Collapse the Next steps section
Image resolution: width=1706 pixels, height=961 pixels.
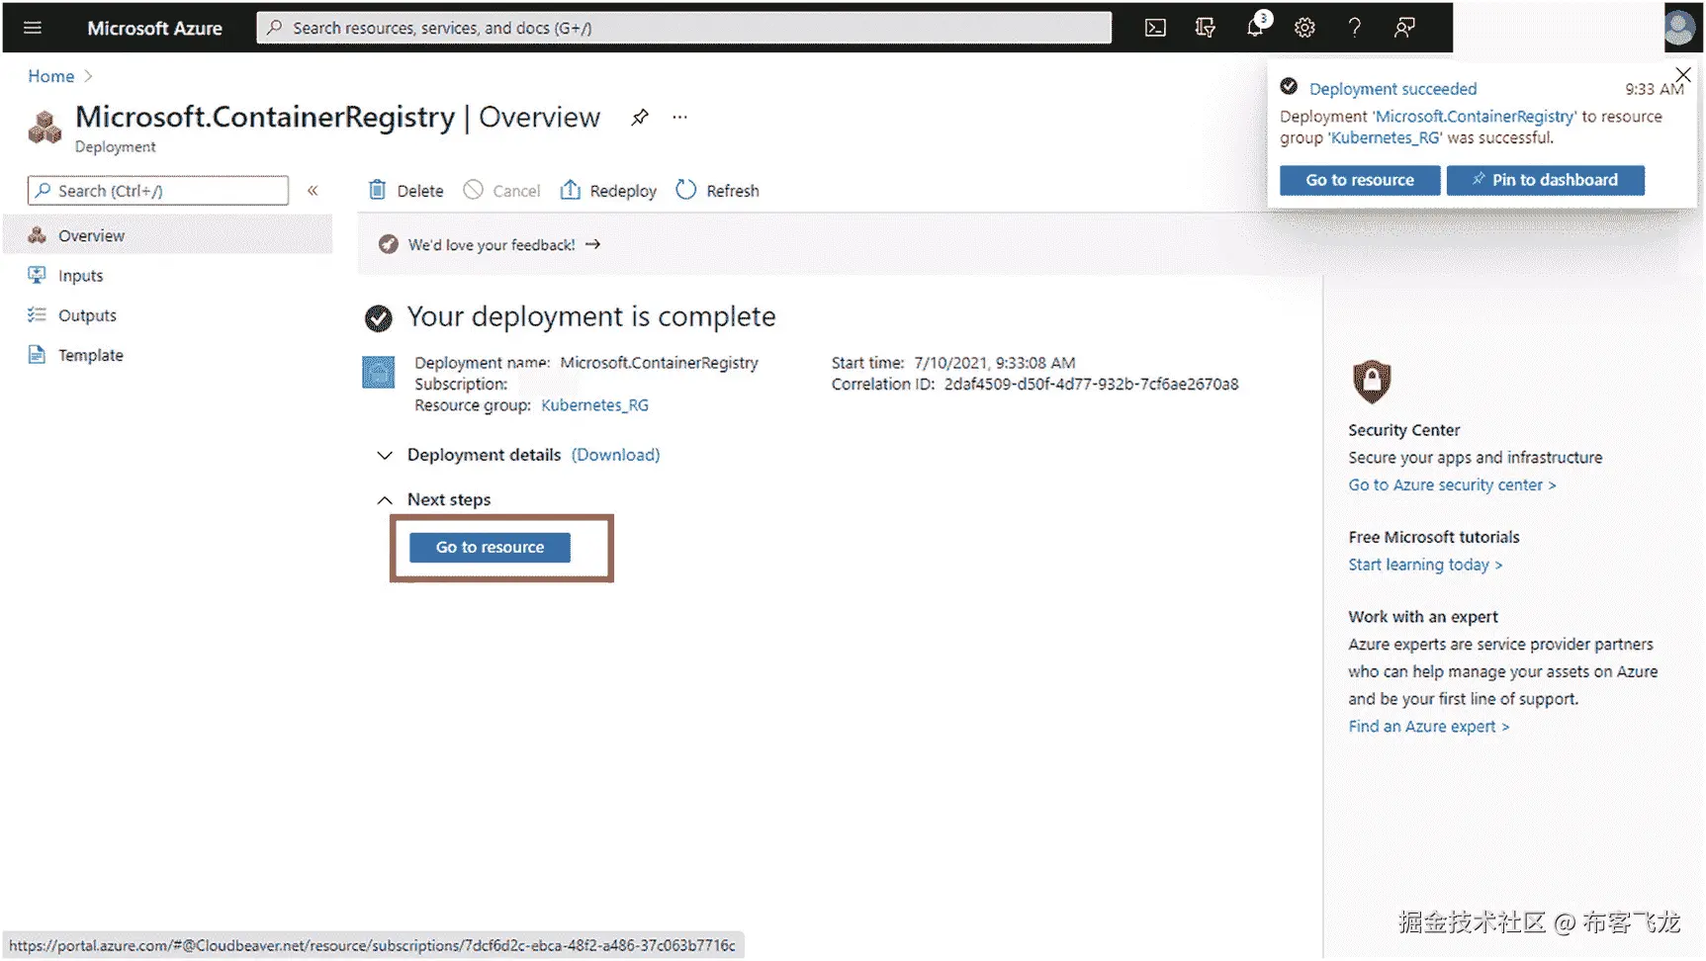385,500
